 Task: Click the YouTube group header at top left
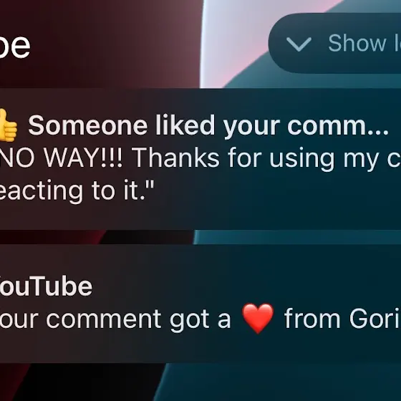[15, 46]
